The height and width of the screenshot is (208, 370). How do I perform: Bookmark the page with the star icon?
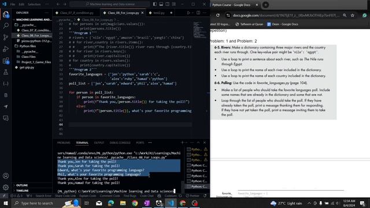pyautogui.click(x=353, y=16)
